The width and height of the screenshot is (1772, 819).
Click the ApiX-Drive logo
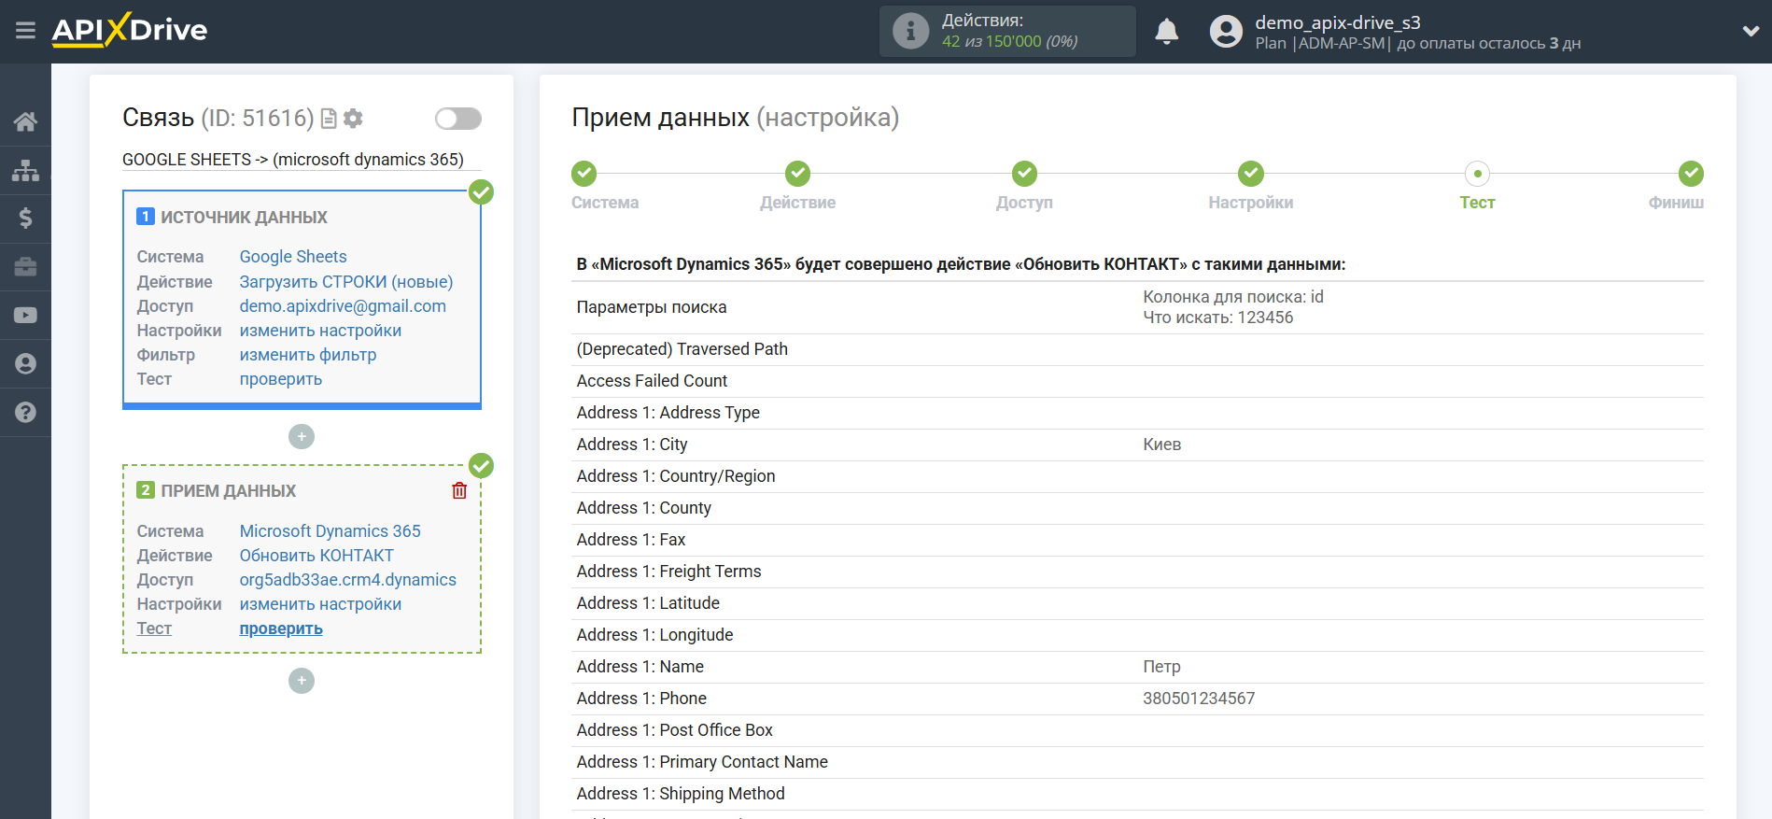129,30
